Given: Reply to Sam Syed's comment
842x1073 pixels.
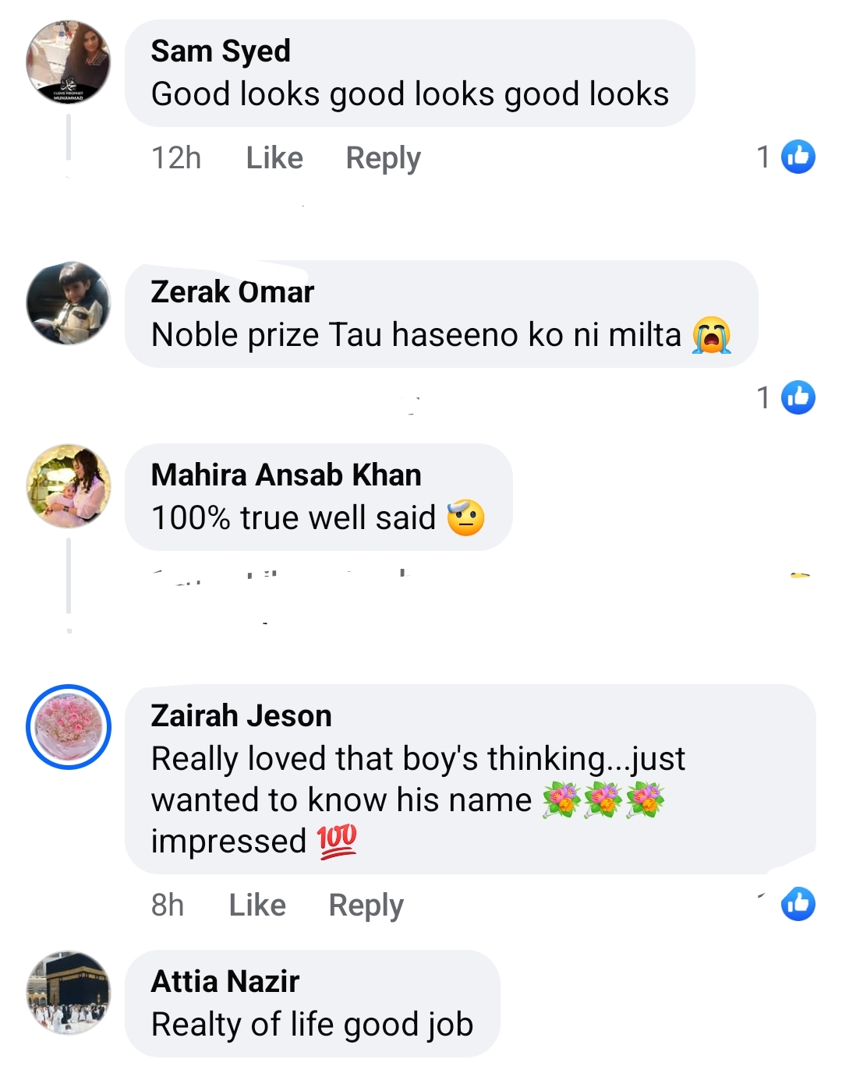Looking at the screenshot, I should coord(383,158).
